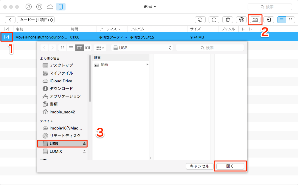
Task: Open the iCloud icon in title bar
Action: [50, 7]
